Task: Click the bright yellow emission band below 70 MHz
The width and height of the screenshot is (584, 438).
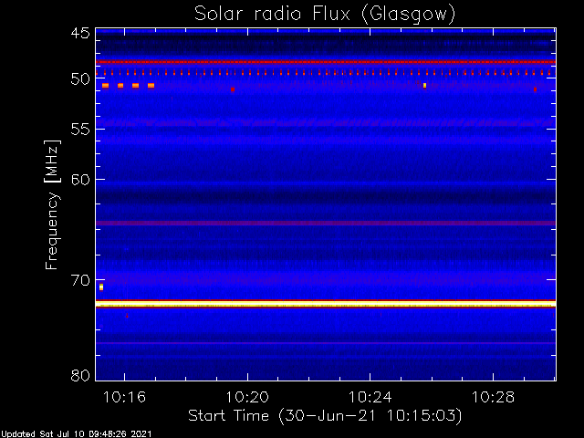Action: tap(326, 305)
